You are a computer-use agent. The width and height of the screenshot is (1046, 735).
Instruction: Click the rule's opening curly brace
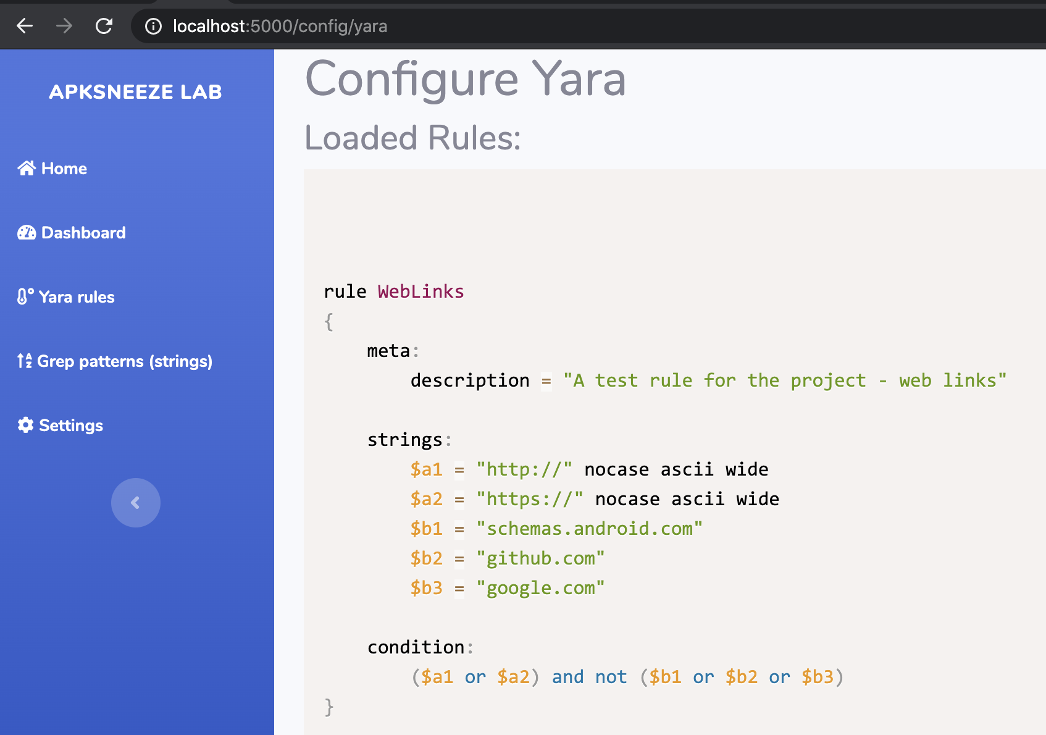pos(329,321)
